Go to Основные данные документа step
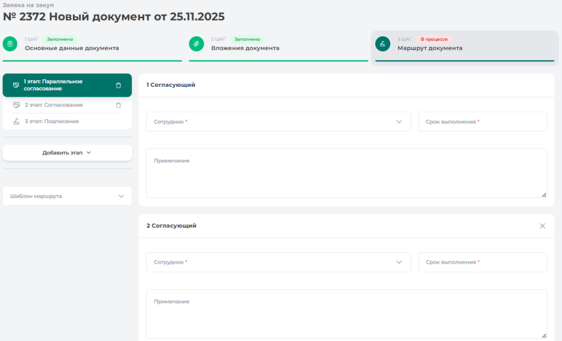 coord(72,48)
